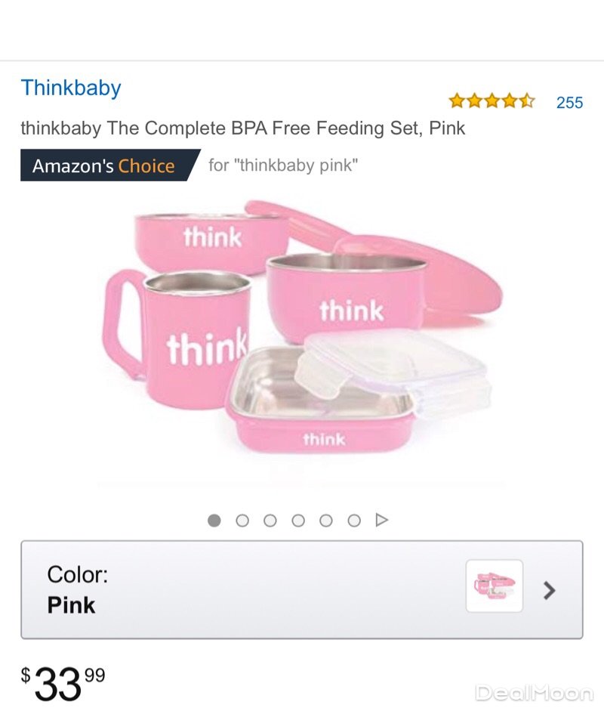604x711 pixels.
Task: Tap the $33.99 price
Action: coord(63,684)
